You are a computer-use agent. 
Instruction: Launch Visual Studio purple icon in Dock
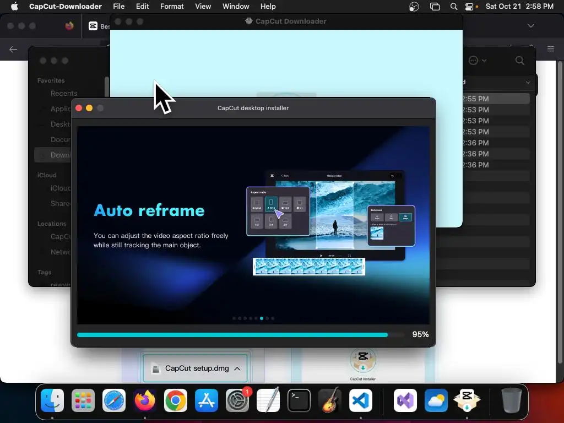[x=405, y=400]
